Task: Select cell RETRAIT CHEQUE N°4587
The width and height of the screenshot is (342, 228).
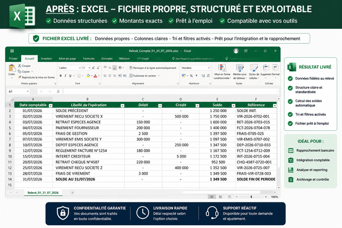Action: click(89, 162)
